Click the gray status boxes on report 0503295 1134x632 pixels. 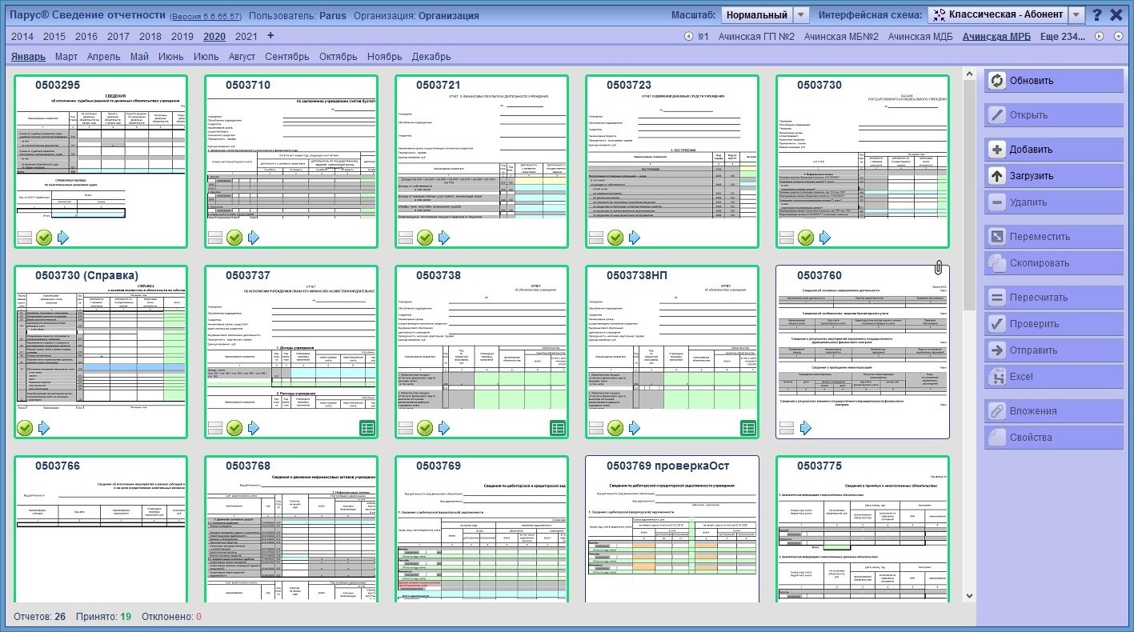(25, 238)
